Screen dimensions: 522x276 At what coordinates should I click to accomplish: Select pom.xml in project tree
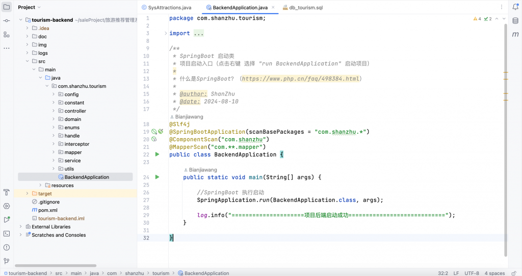click(47, 210)
